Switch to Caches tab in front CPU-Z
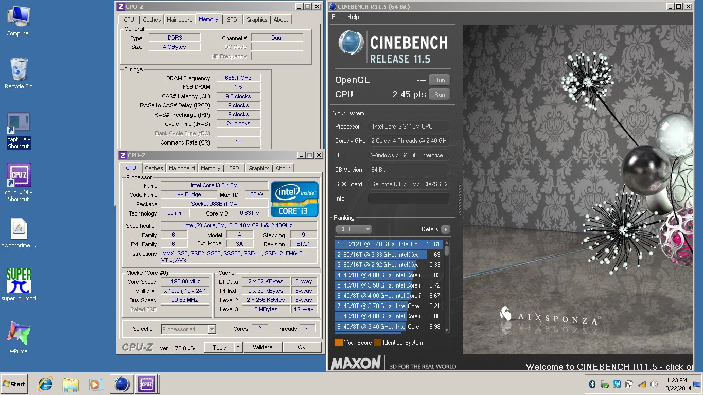 (x=153, y=168)
